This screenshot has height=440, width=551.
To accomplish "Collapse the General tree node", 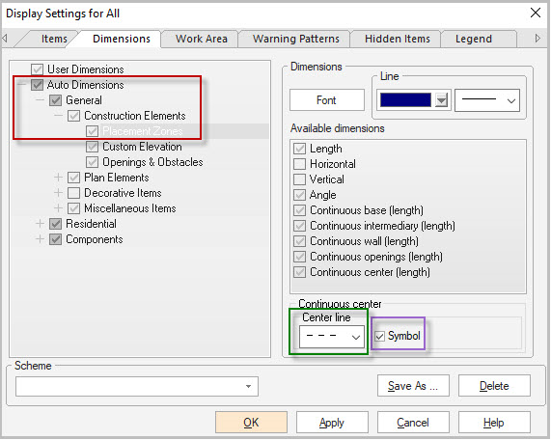I will [41, 100].
